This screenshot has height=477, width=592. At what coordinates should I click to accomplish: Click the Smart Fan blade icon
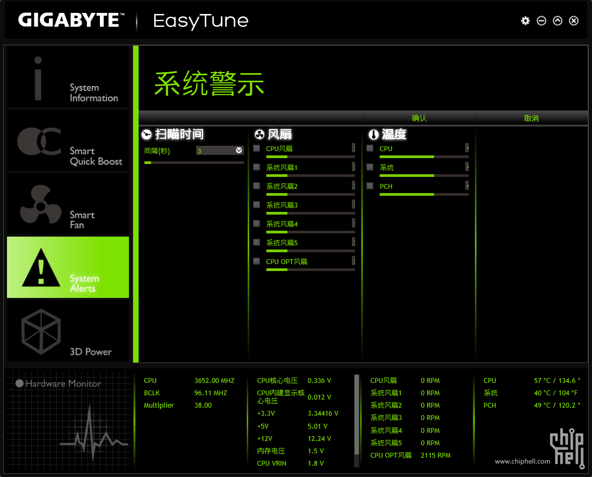pyautogui.click(x=40, y=204)
